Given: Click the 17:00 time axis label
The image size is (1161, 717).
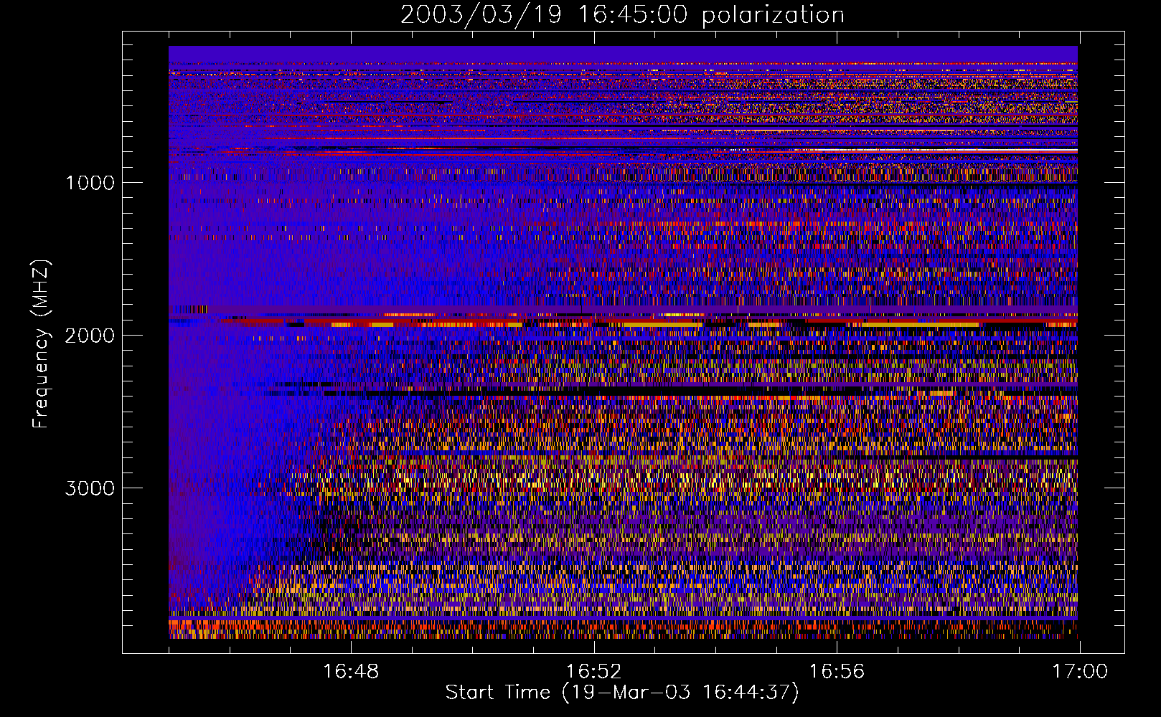Looking at the screenshot, I should click(x=1080, y=672).
